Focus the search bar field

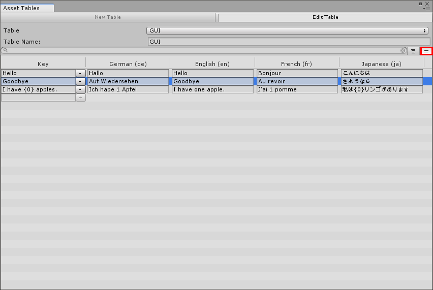coord(204,50)
